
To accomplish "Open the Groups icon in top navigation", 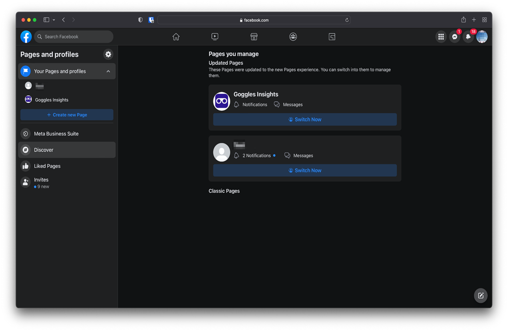I will (293, 37).
